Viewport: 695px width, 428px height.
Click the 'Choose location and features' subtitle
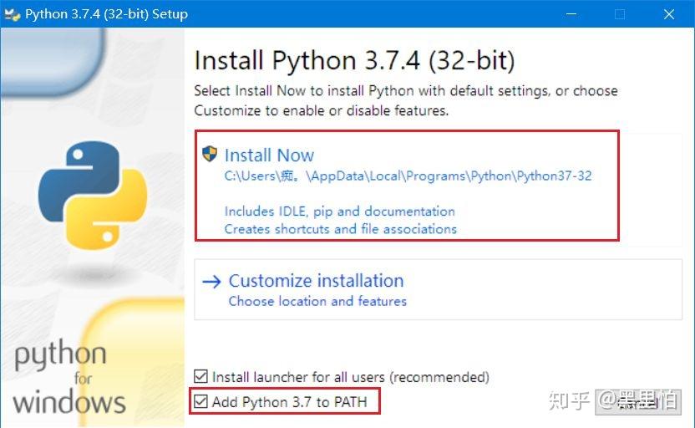pyautogui.click(x=317, y=301)
